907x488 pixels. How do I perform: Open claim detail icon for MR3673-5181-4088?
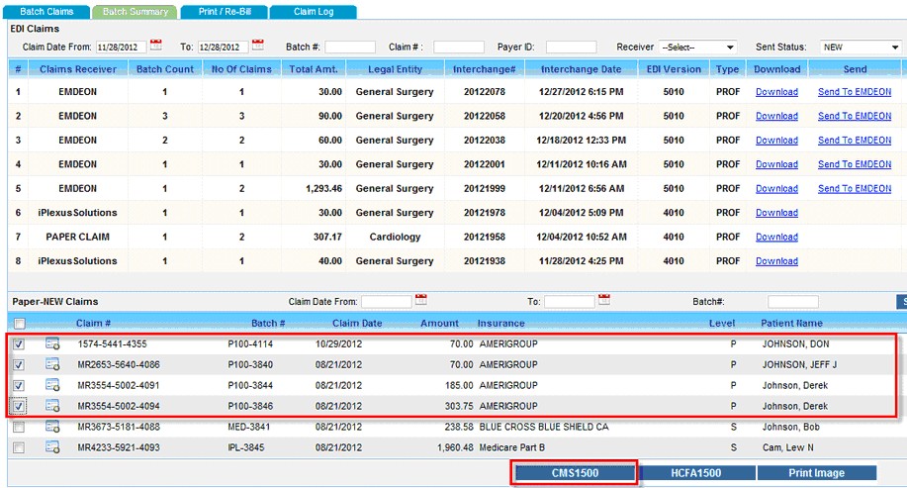click(x=52, y=427)
